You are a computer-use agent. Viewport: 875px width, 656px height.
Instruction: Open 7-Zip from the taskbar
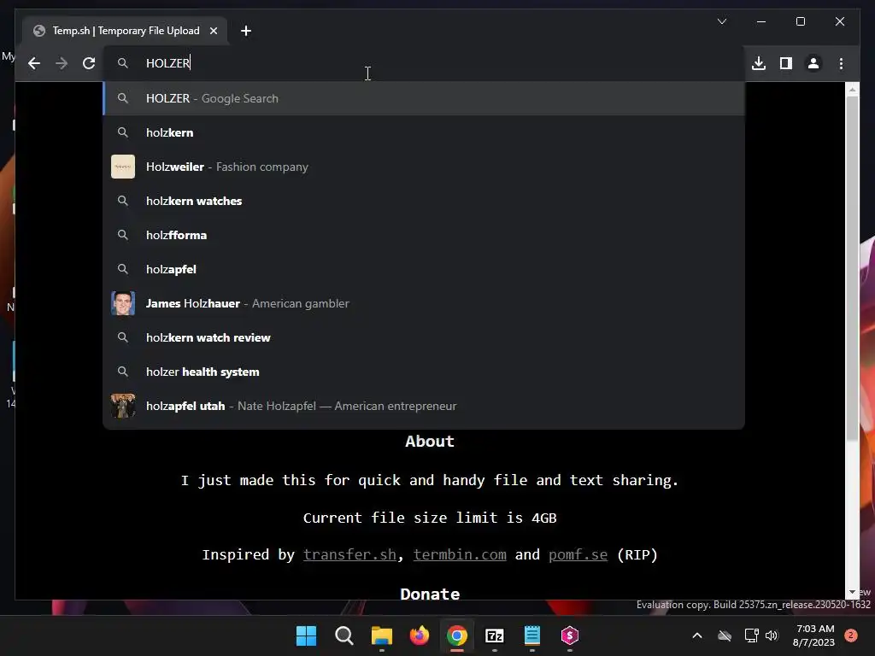[495, 635]
